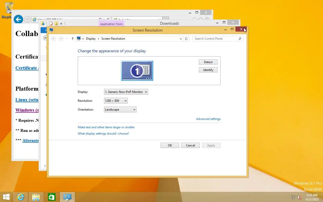Image resolution: width=323 pixels, height=202 pixels.
Task: Click Back arrow in Screen Resolution window
Action: (53, 39)
